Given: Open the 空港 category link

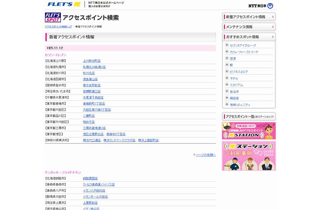Looking at the screenshot, I should pos(232,58).
